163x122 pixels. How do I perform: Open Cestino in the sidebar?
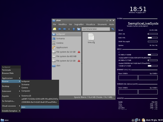(x=59, y=43)
